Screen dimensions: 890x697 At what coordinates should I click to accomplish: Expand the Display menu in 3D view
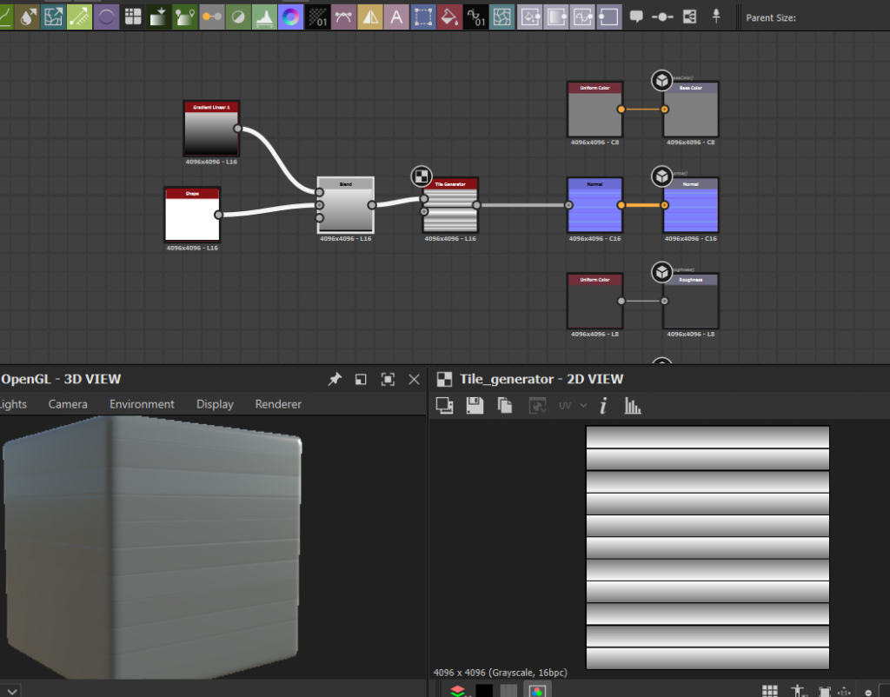215,404
